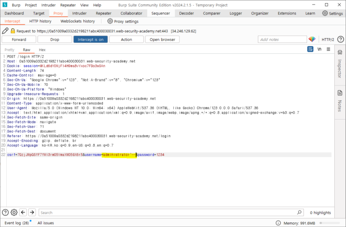The image size is (346, 227).
Task: Forward the intercepted request
Action: coord(19,39)
